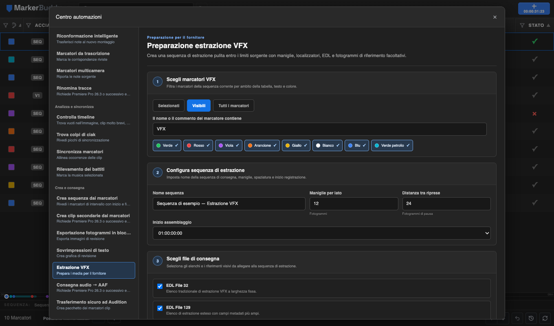
Task: Click the marker text filter field containing VFX
Action: tap(320, 129)
